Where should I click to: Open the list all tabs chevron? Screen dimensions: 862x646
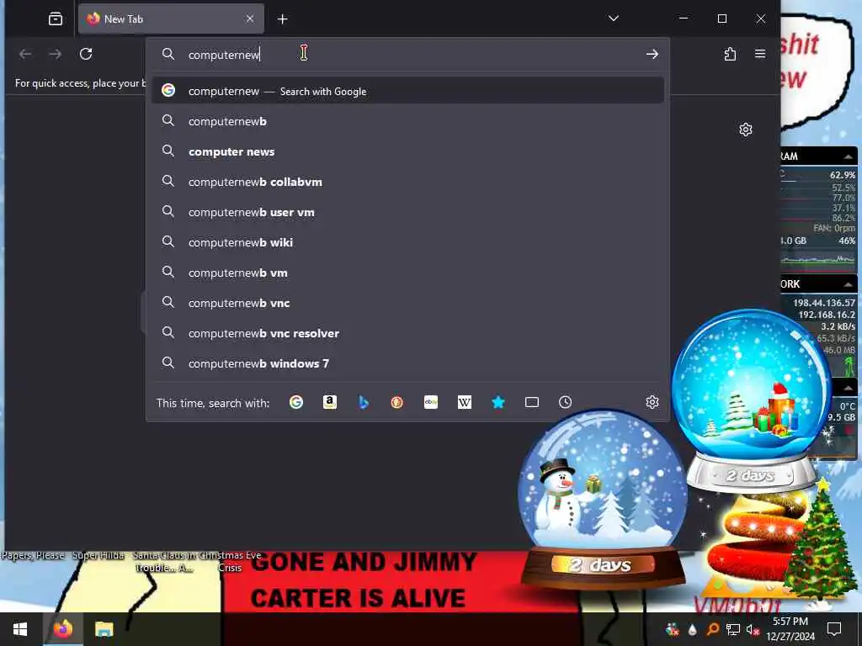coord(614,19)
